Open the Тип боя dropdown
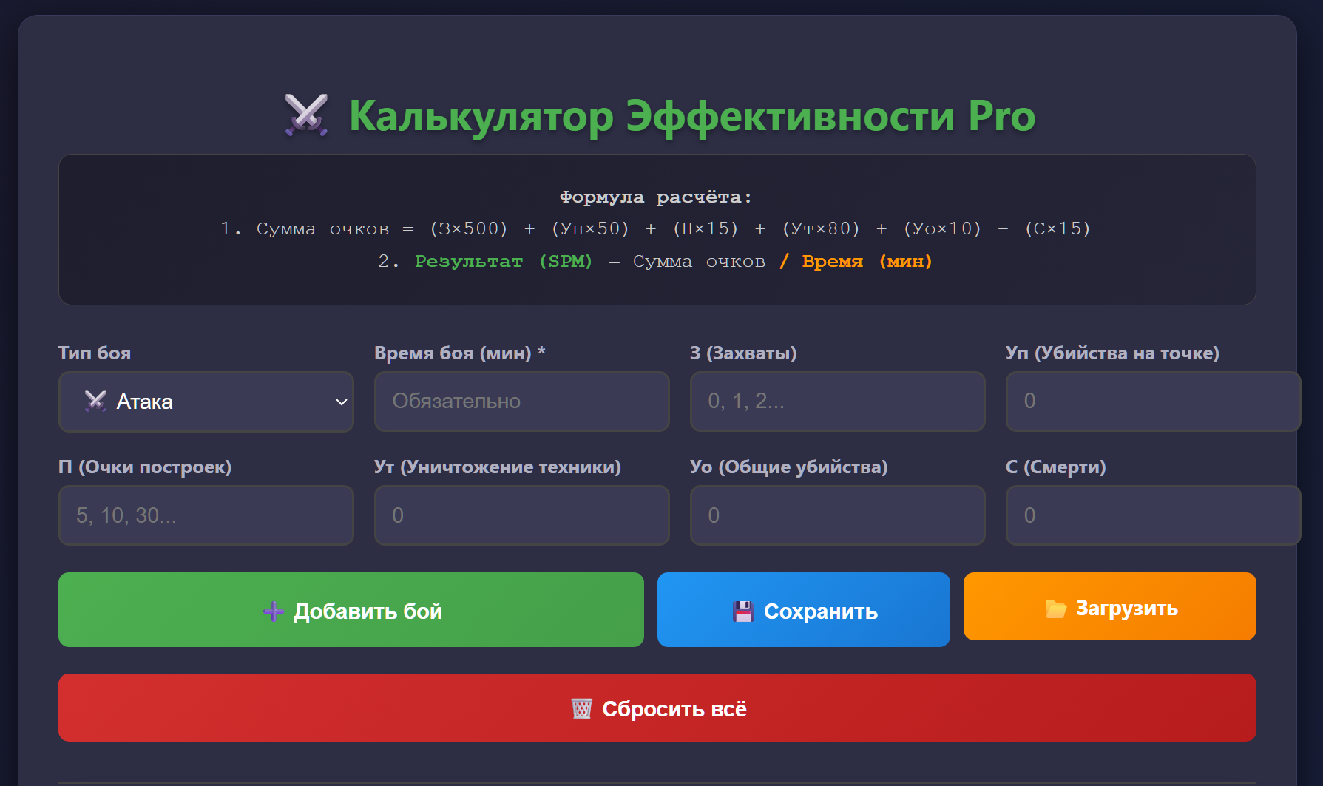The height and width of the screenshot is (786, 1323). click(x=206, y=402)
